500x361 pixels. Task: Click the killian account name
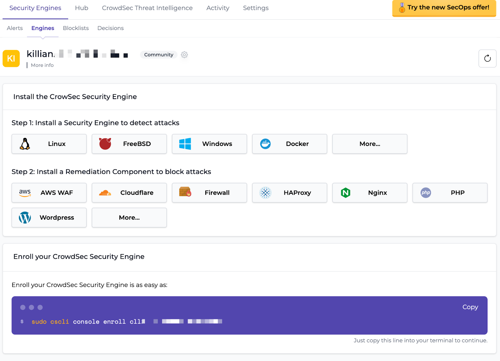point(77,54)
